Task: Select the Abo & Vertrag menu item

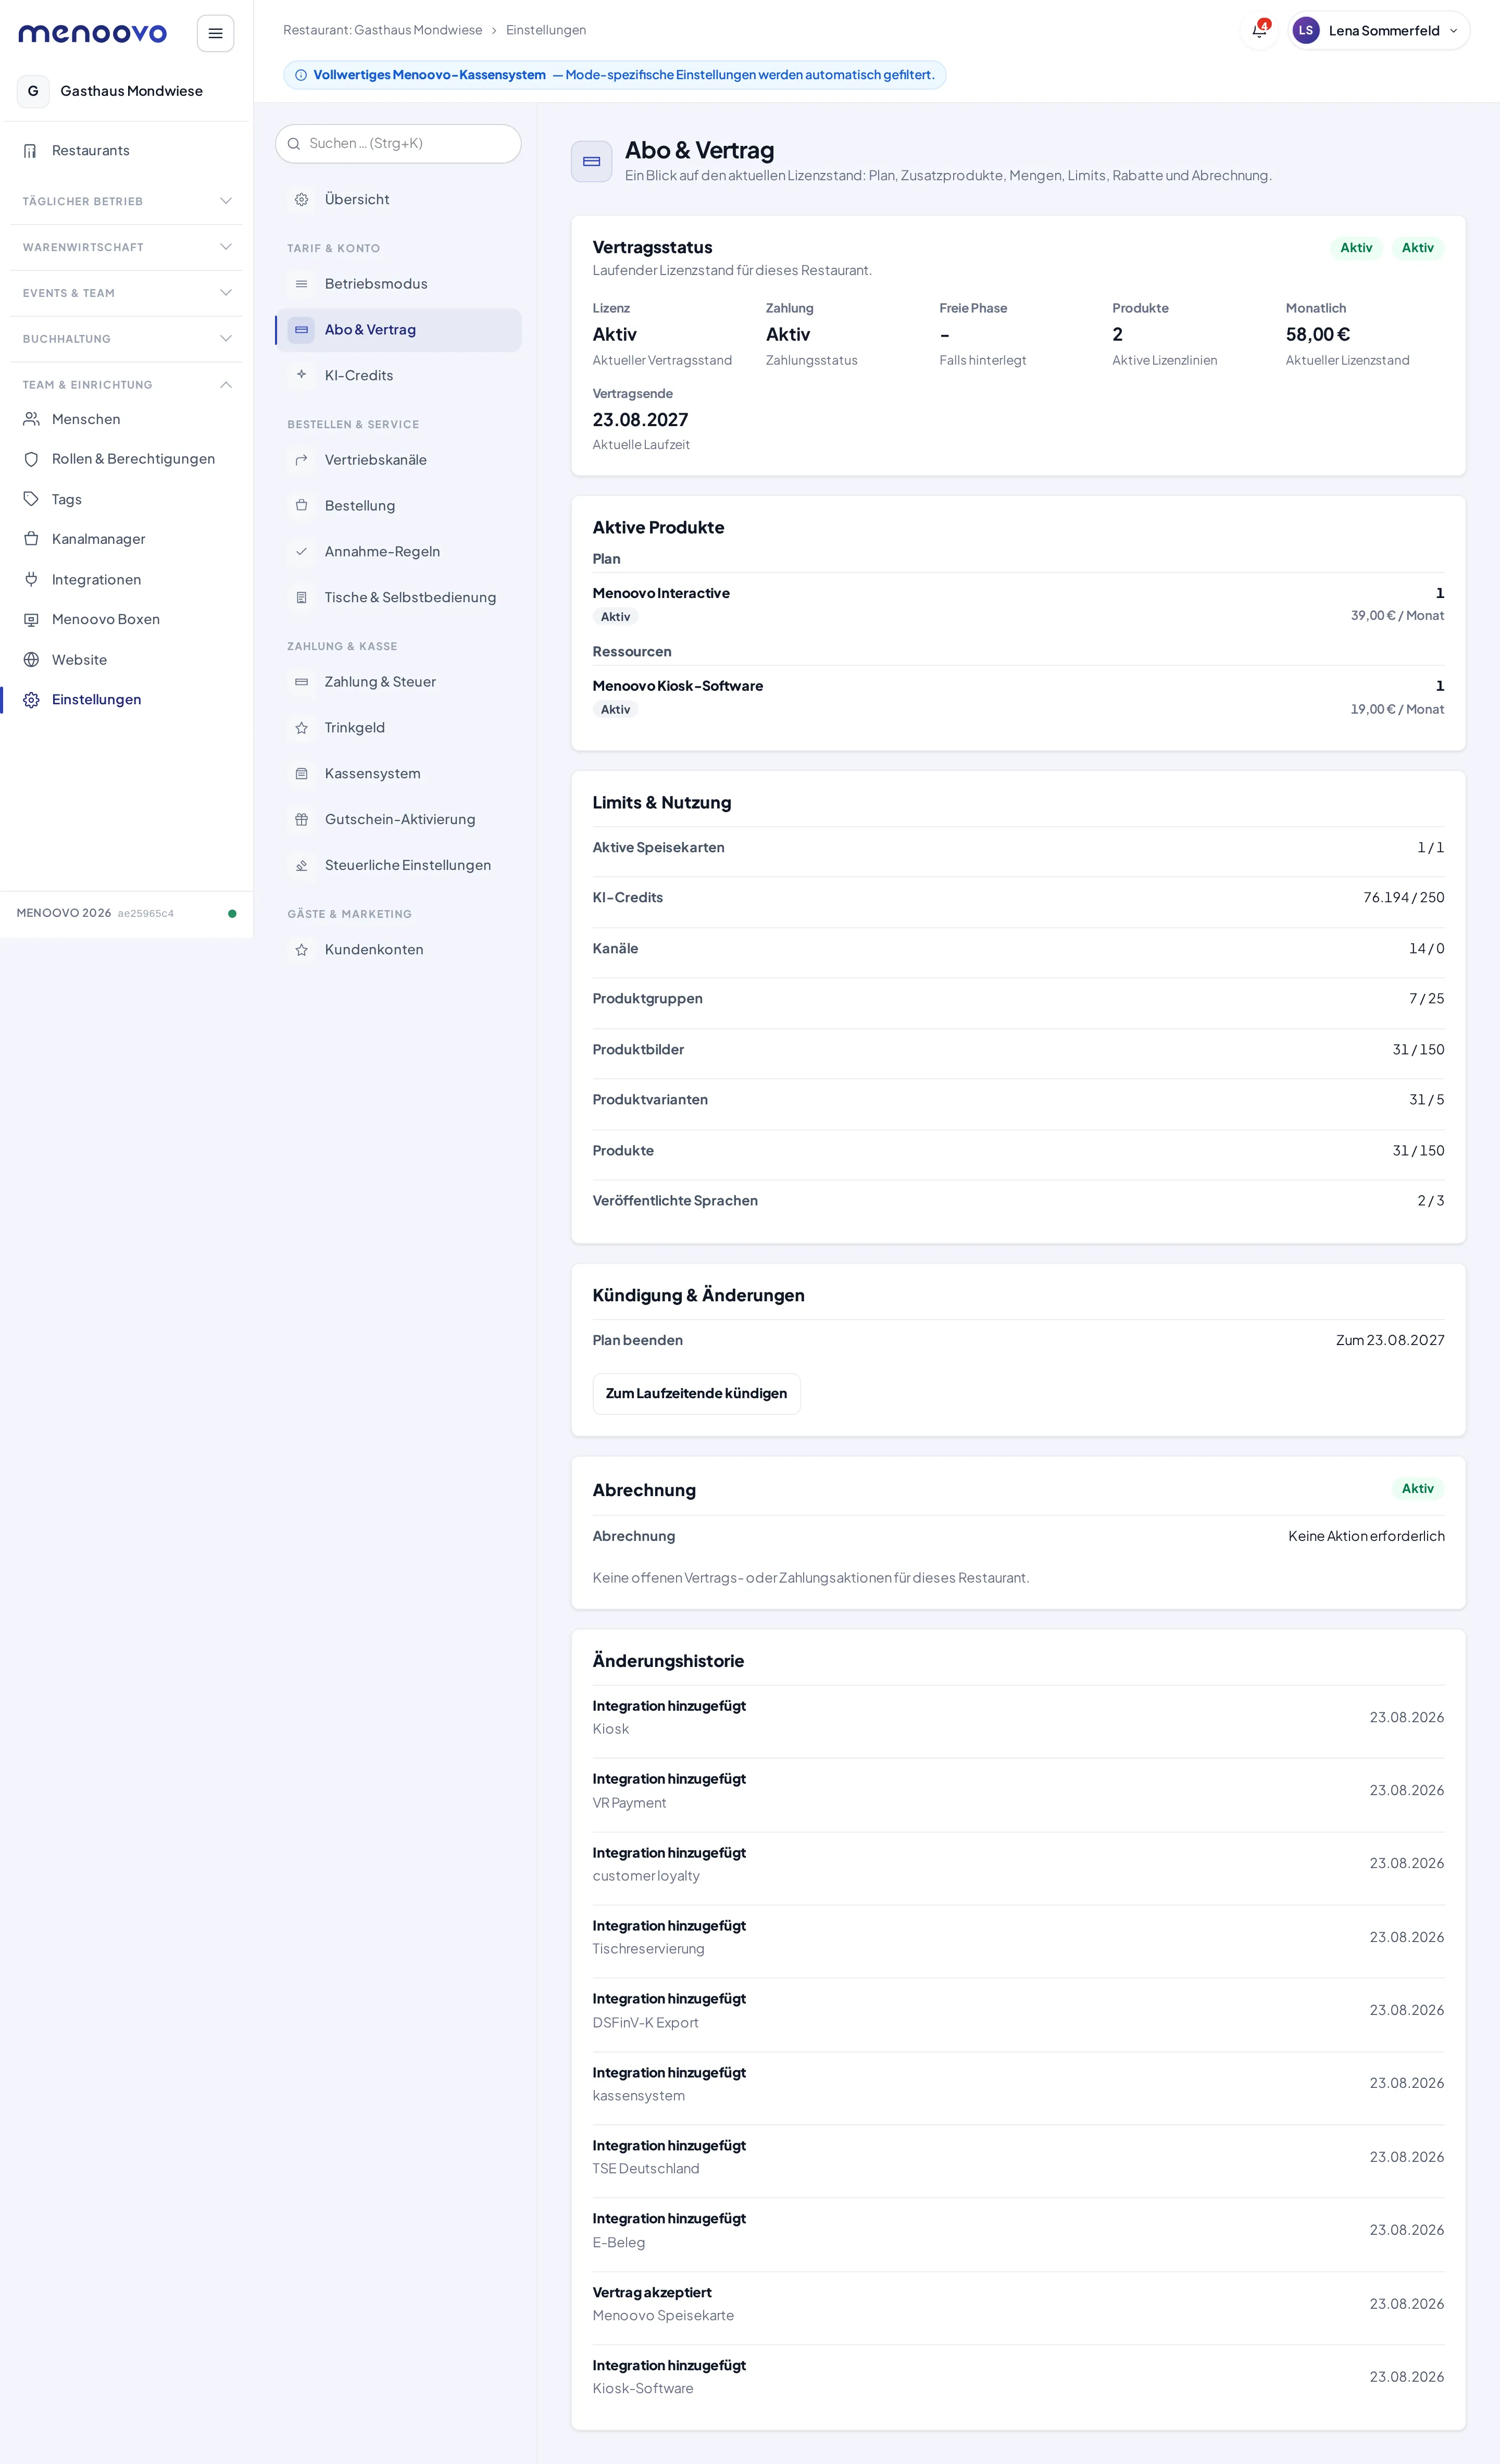Action: (x=398, y=330)
